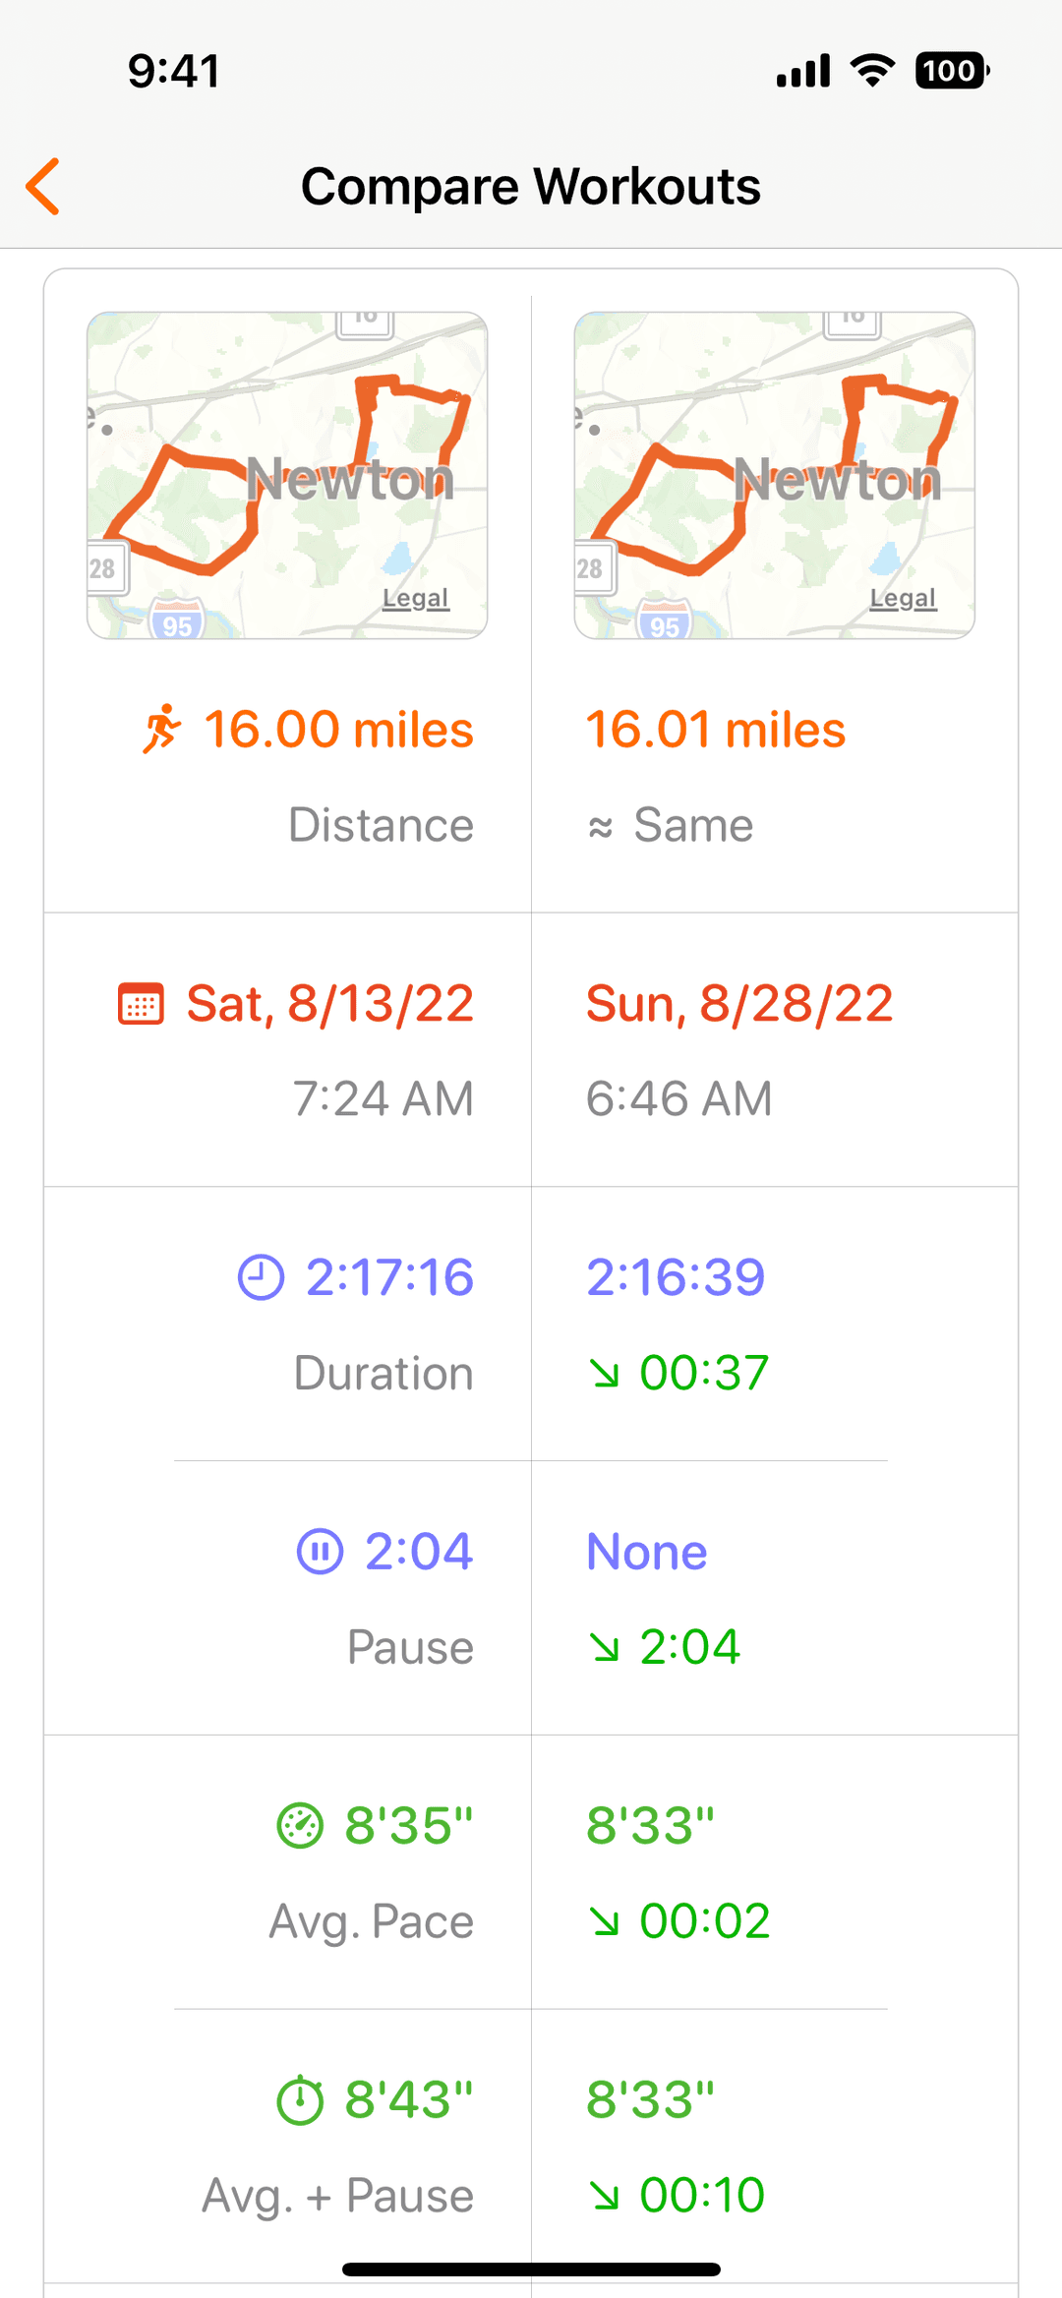This screenshot has width=1062, height=2298.
Task: Tap the battery 100 indicator
Action: [952, 71]
